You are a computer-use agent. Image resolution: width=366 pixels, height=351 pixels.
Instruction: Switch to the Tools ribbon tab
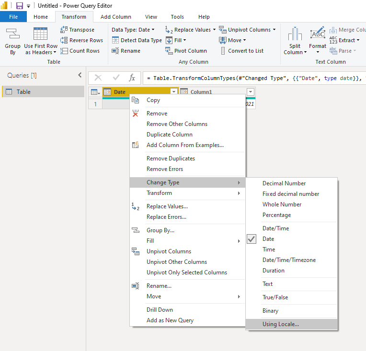177,17
